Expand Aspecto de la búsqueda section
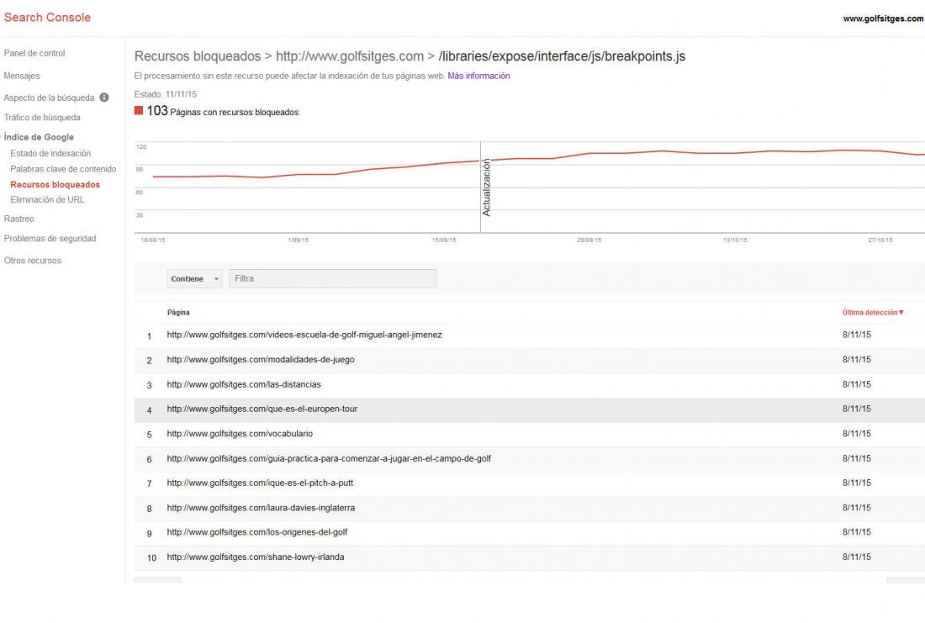 [x=49, y=98]
